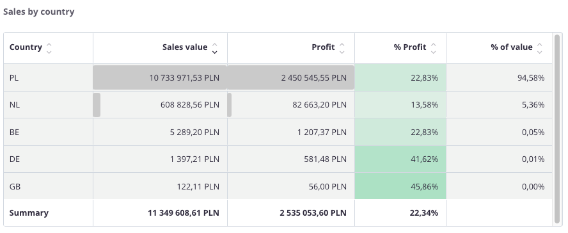Click the % Profit header label
The width and height of the screenshot is (568, 233).
click(x=410, y=47)
